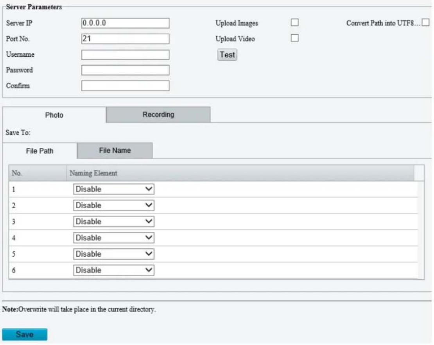Click the Upload Images label

237,23
